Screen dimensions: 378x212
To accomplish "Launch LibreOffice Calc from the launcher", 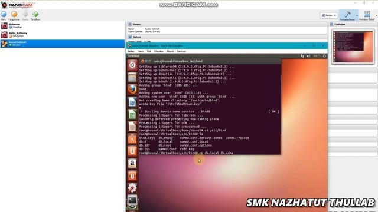I will tap(132, 114).
